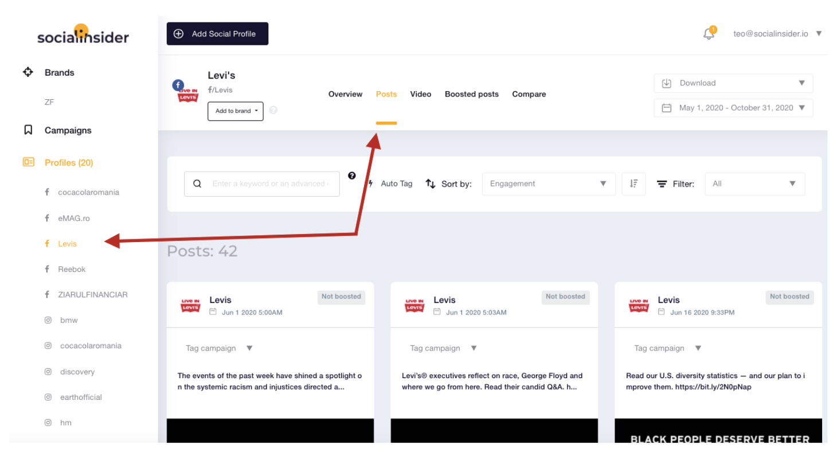
Task: Open the BLACK PEOPLE DESERVE BETTER post image
Action: pyautogui.click(x=718, y=431)
